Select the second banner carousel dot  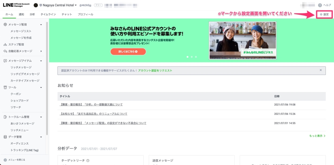tap(191, 57)
